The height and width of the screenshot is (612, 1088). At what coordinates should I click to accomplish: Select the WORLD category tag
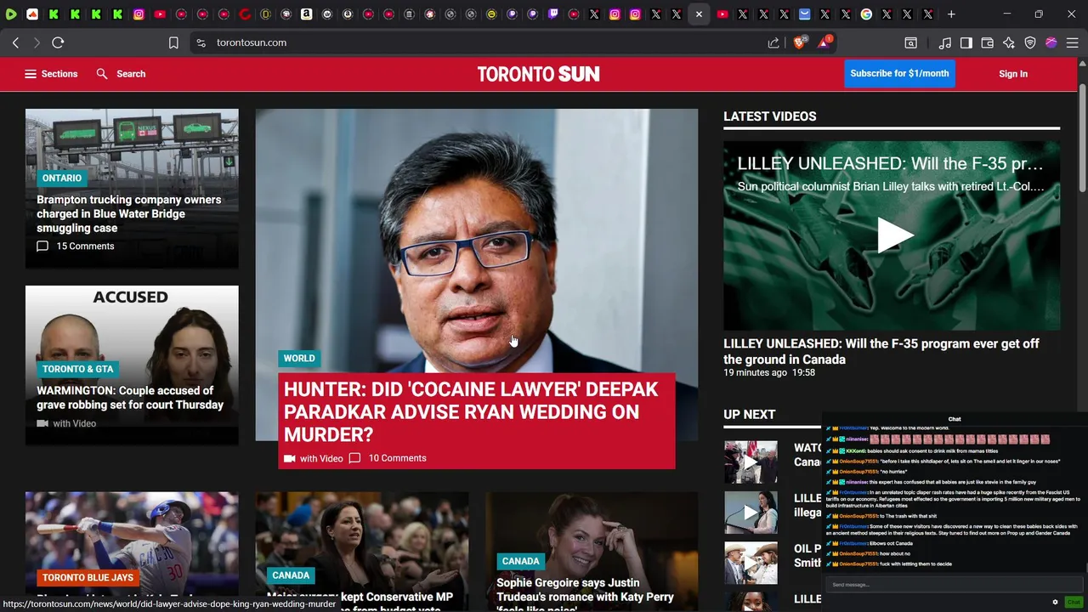[299, 359]
